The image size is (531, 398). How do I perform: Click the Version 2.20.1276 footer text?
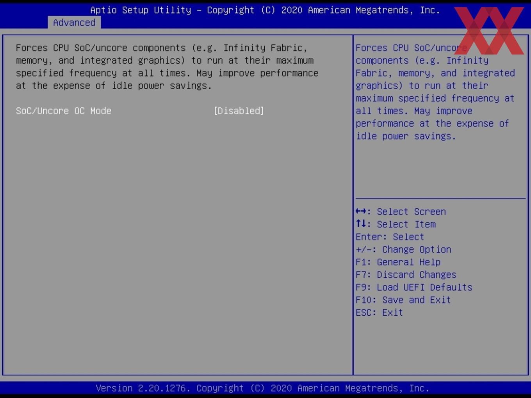click(262, 388)
